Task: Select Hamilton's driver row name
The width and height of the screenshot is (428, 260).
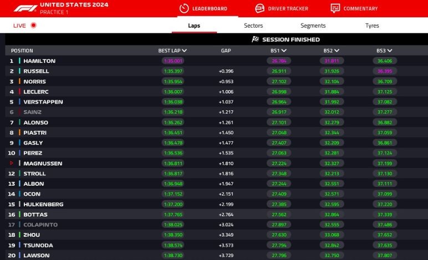Action: (39, 61)
